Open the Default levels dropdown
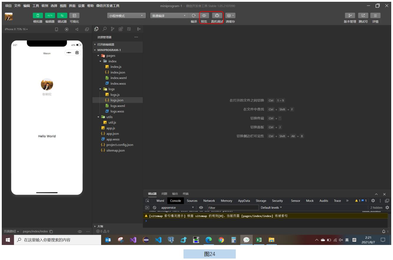Image resolution: width=393 pixels, height=260 pixels. (271, 208)
